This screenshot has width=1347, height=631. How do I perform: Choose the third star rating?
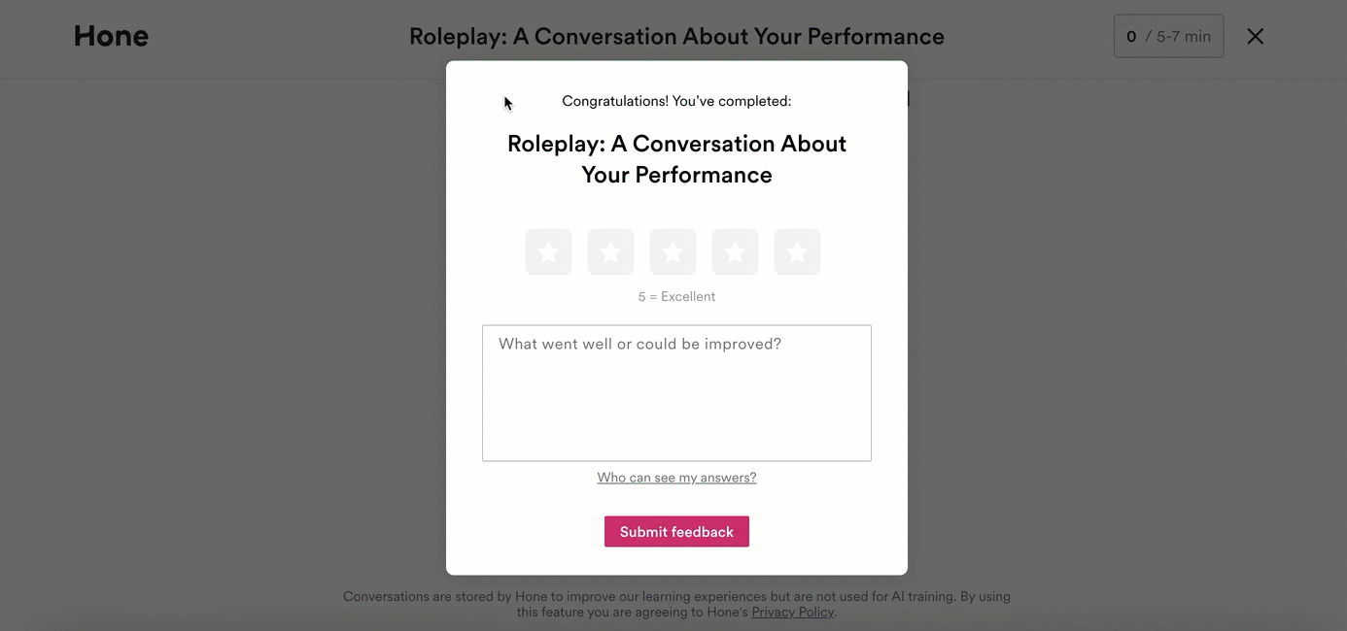pos(673,252)
